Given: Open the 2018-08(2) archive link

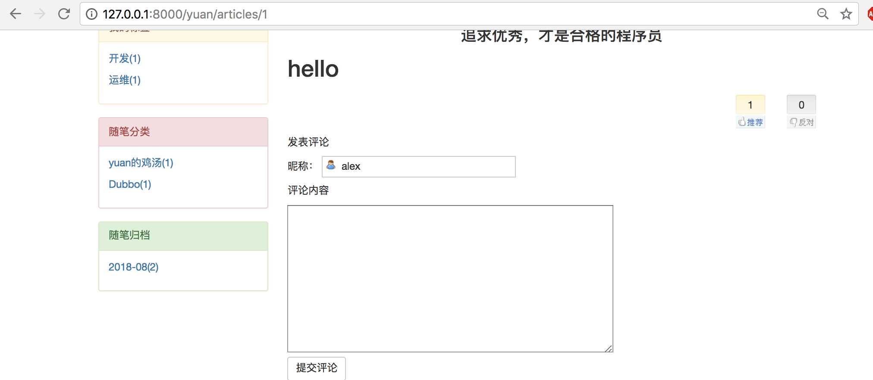Looking at the screenshot, I should (133, 267).
